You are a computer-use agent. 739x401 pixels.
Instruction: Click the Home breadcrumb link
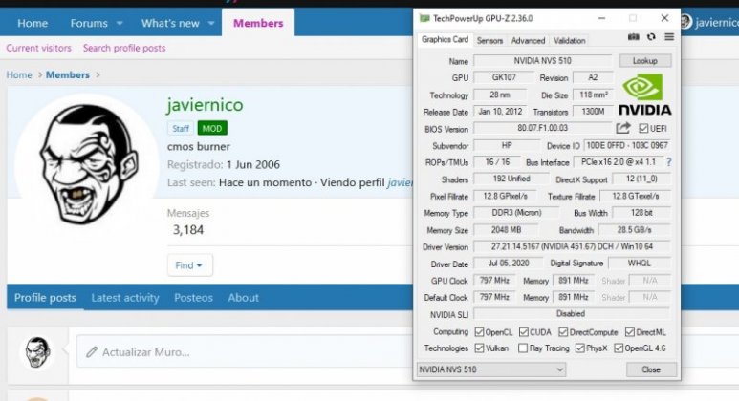[19, 74]
